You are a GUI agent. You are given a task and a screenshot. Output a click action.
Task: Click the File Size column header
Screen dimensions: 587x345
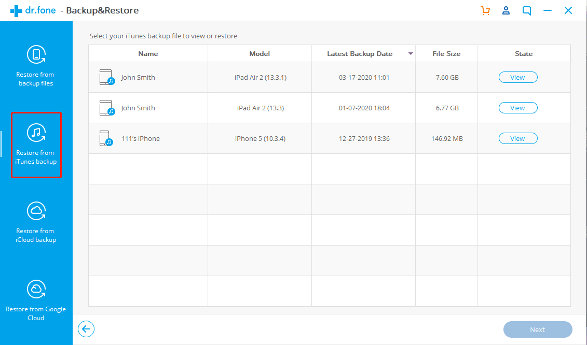[x=446, y=54]
